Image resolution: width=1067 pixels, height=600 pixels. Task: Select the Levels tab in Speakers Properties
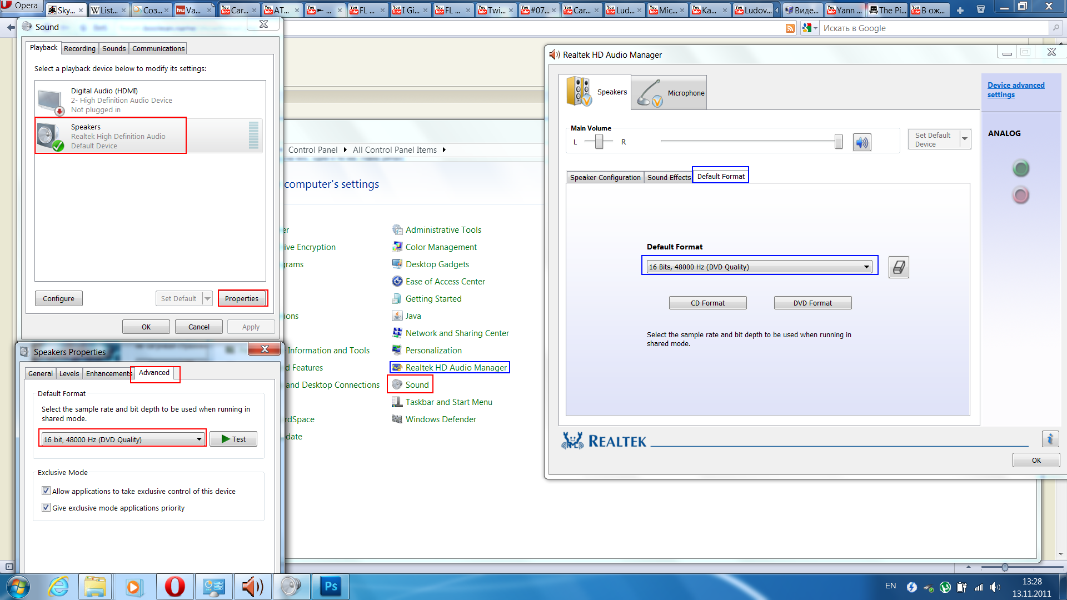click(69, 373)
